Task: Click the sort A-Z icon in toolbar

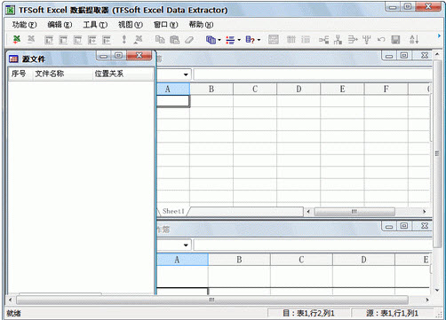Action: pyautogui.click(x=414, y=39)
